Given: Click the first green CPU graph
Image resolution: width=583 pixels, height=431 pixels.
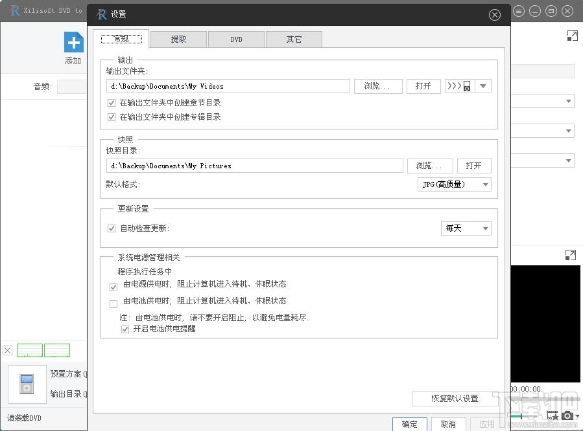Looking at the screenshot, I should (30, 350).
